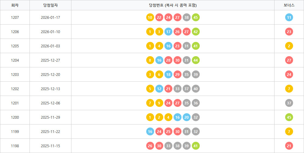Screen dimensions: 304x153
Task: Click the blue 12 ball in draw 1202
Action: tap(159, 89)
